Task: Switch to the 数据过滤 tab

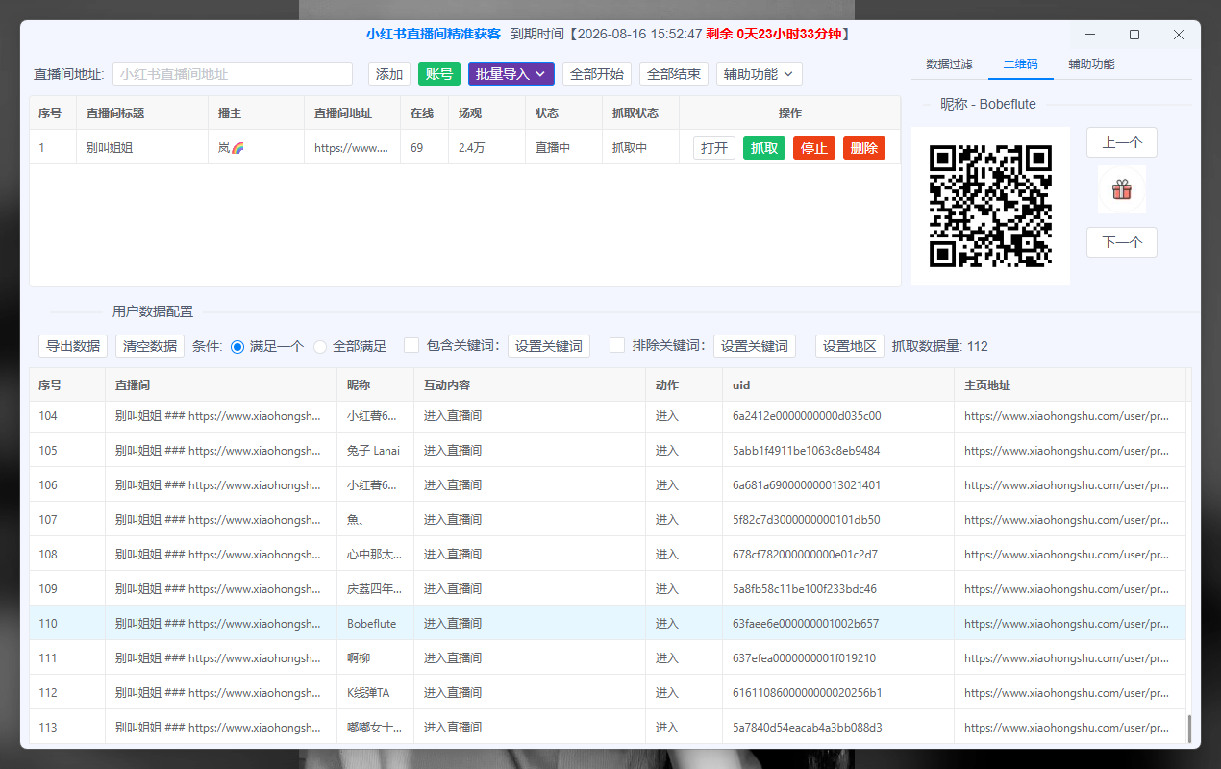Action: tap(950, 64)
